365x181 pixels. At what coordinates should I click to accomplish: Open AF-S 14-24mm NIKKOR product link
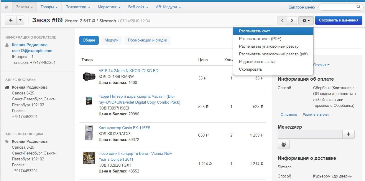(128, 71)
